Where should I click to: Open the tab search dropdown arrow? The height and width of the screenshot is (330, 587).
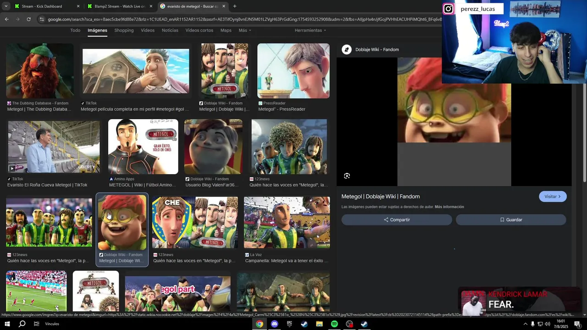6,6
